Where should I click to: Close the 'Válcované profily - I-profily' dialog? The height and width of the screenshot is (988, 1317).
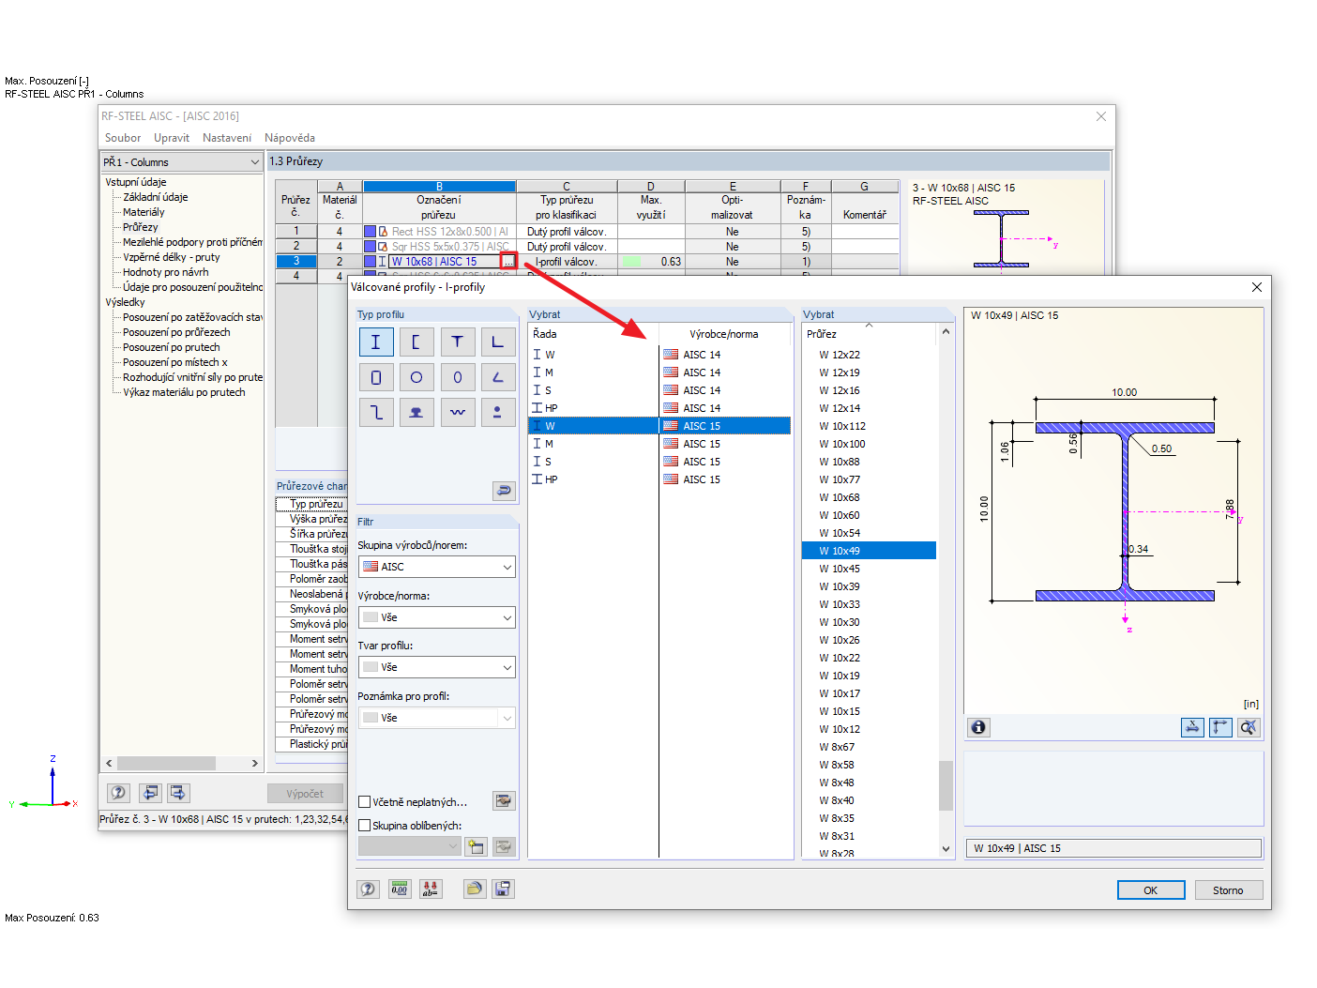pos(1257,287)
